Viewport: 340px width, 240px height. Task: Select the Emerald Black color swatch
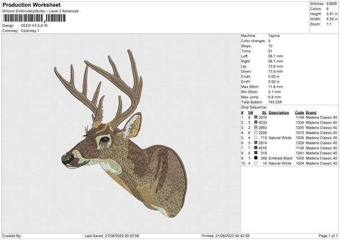(x=256, y=158)
